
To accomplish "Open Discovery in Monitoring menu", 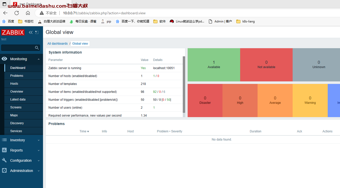I will click(24, 123).
